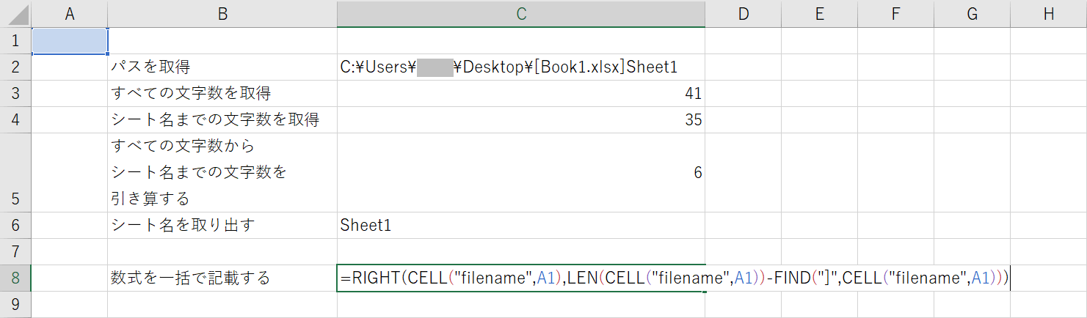
Task: Select column A header
Action: (70, 14)
